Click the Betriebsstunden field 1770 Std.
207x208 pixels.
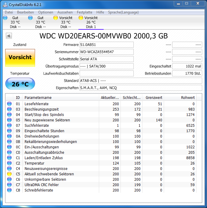point(187,73)
